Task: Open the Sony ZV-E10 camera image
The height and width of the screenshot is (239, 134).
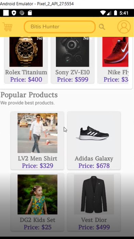Action: (x=72, y=52)
